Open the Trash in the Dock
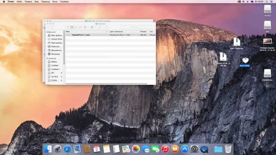The height and width of the screenshot is (155, 276). (x=228, y=149)
